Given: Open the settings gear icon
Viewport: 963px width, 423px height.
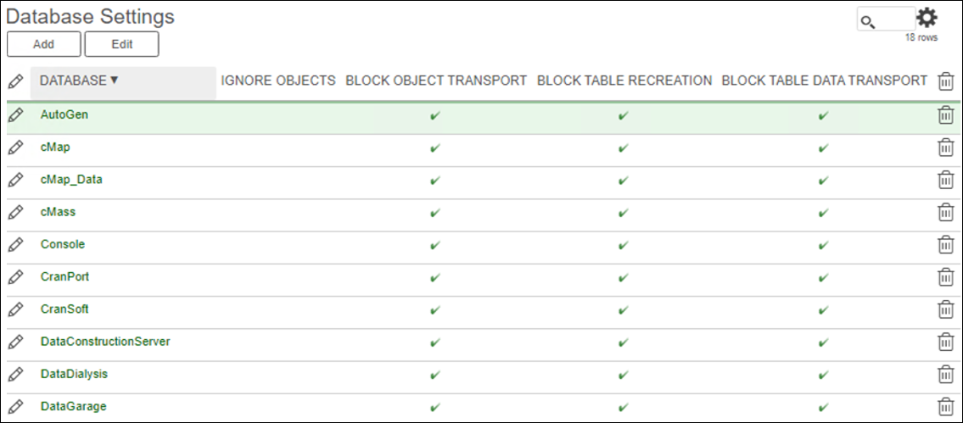Looking at the screenshot, I should tap(927, 18).
